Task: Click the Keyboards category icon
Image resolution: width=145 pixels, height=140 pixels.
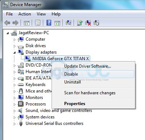Action: pos(21,85)
